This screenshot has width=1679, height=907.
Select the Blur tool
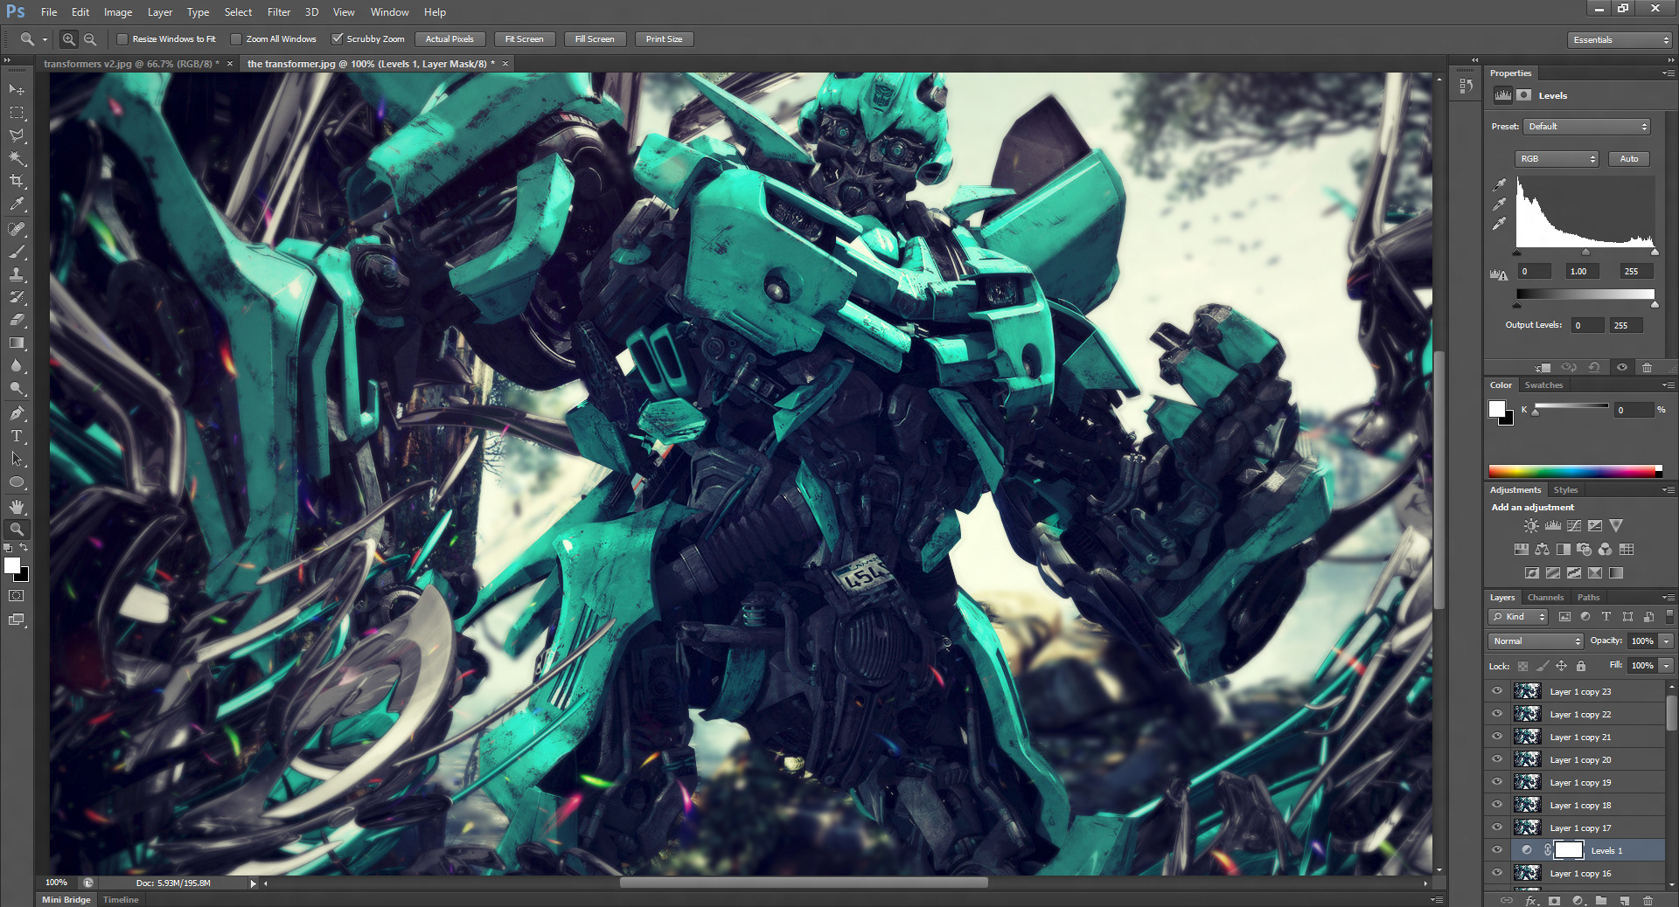(17, 366)
